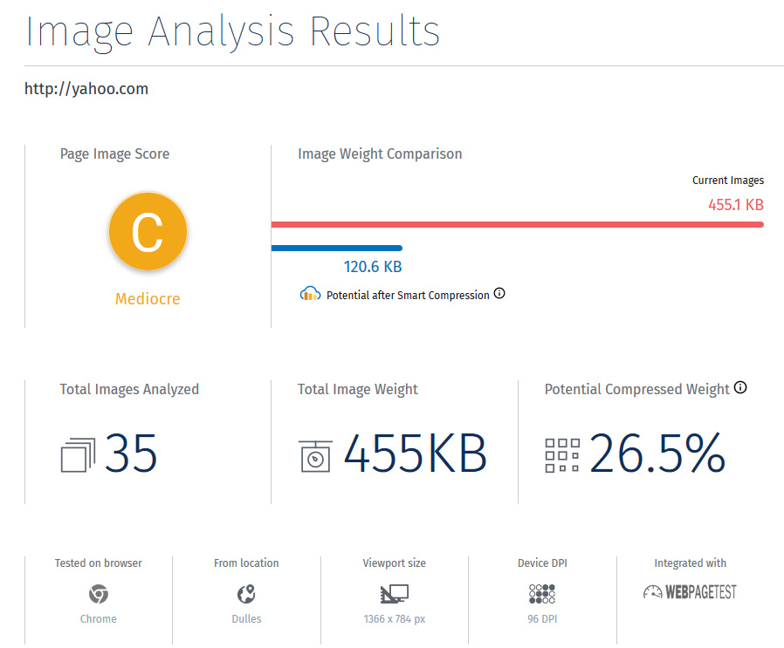784x648 pixels.
Task: Open the WebPageTest logo link
Action: (x=690, y=592)
